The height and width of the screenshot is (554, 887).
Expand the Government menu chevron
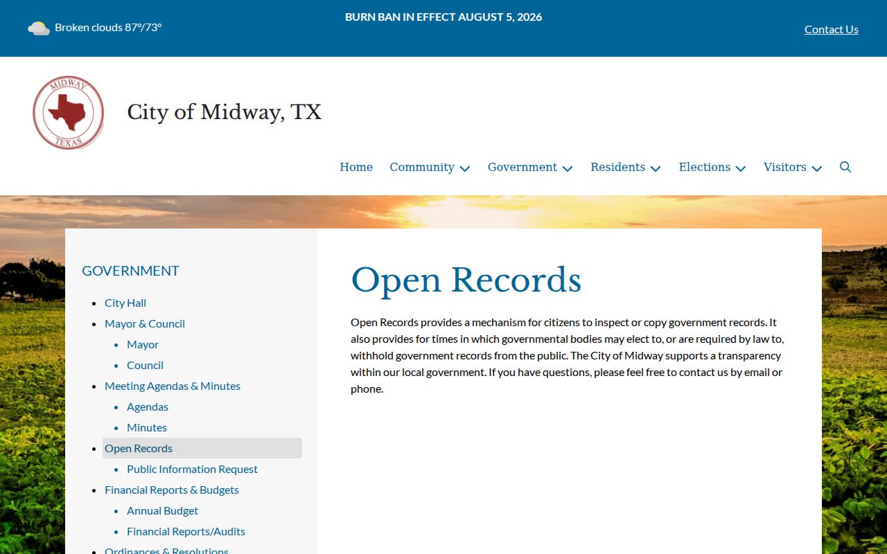(568, 168)
